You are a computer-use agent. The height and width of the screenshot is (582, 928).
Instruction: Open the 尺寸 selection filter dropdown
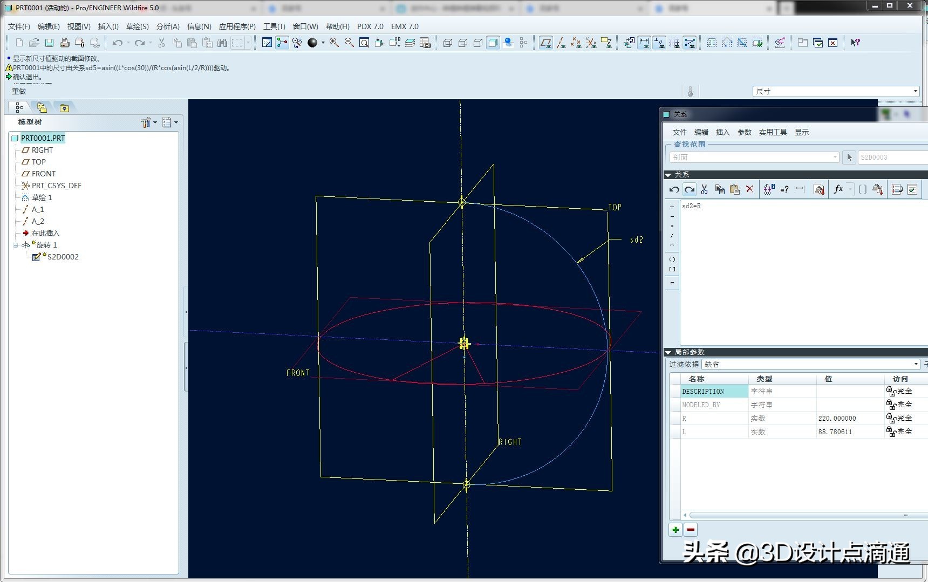[x=915, y=92]
